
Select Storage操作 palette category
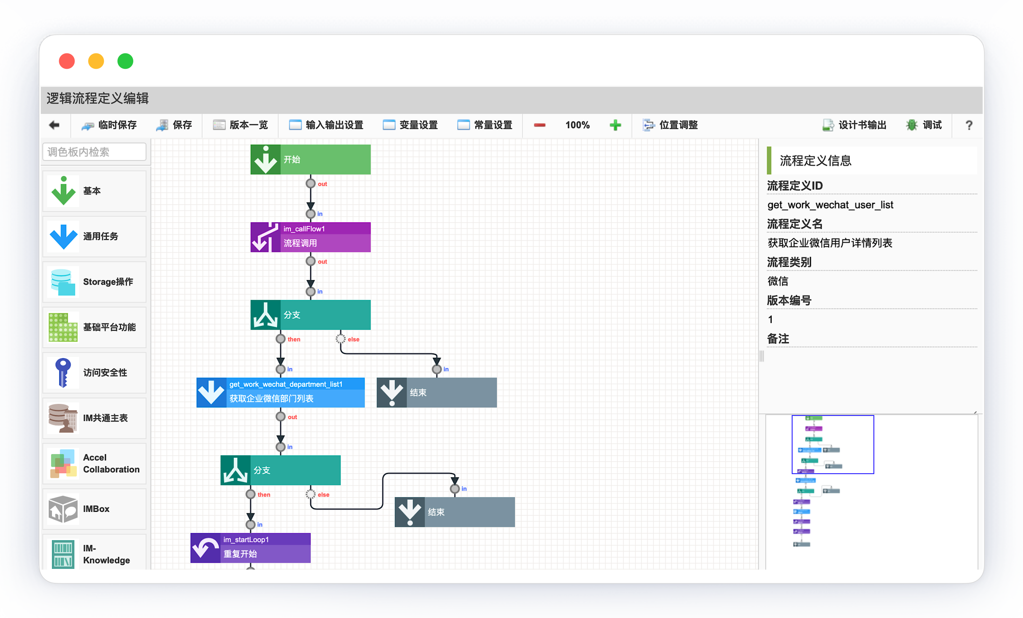94,282
